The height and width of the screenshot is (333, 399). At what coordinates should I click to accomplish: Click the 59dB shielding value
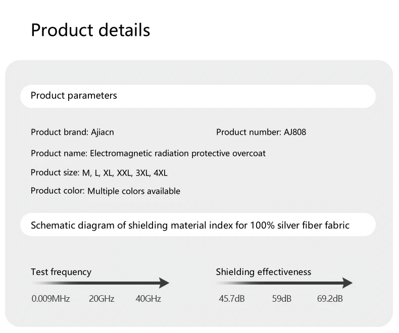(281, 299)
